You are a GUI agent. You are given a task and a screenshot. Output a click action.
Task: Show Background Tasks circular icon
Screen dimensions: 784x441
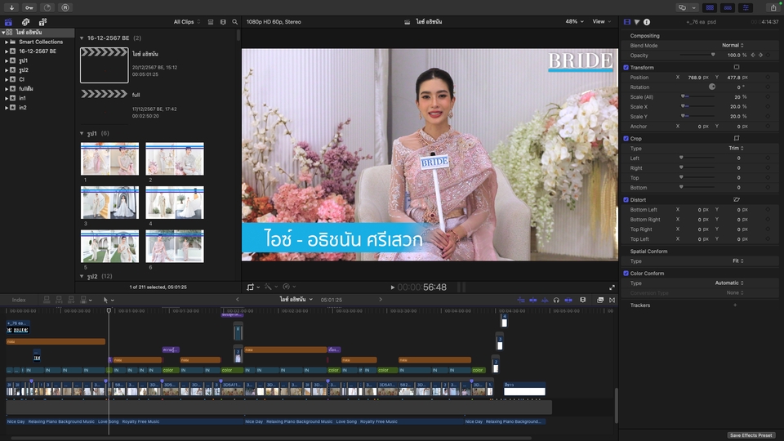coord(47,7)
